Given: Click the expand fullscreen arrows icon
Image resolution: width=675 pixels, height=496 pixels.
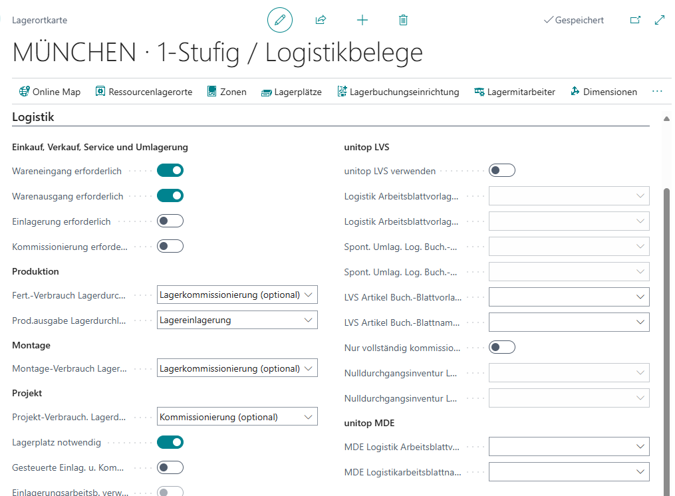Looking at the screenshot, I should [660, 20].
